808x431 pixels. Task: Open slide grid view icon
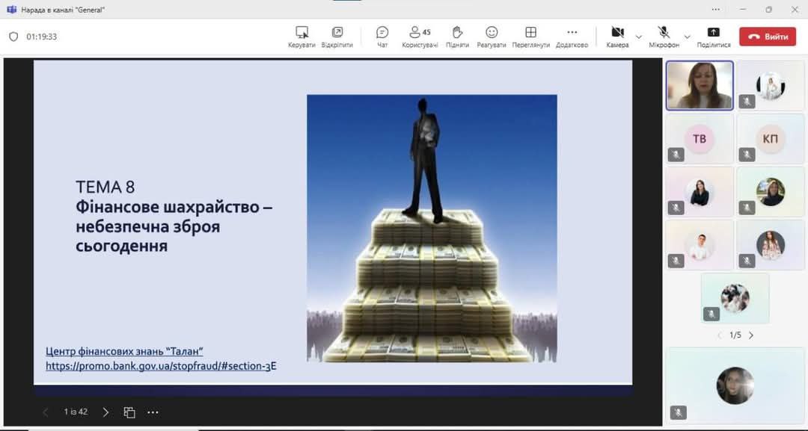(129, 412)
